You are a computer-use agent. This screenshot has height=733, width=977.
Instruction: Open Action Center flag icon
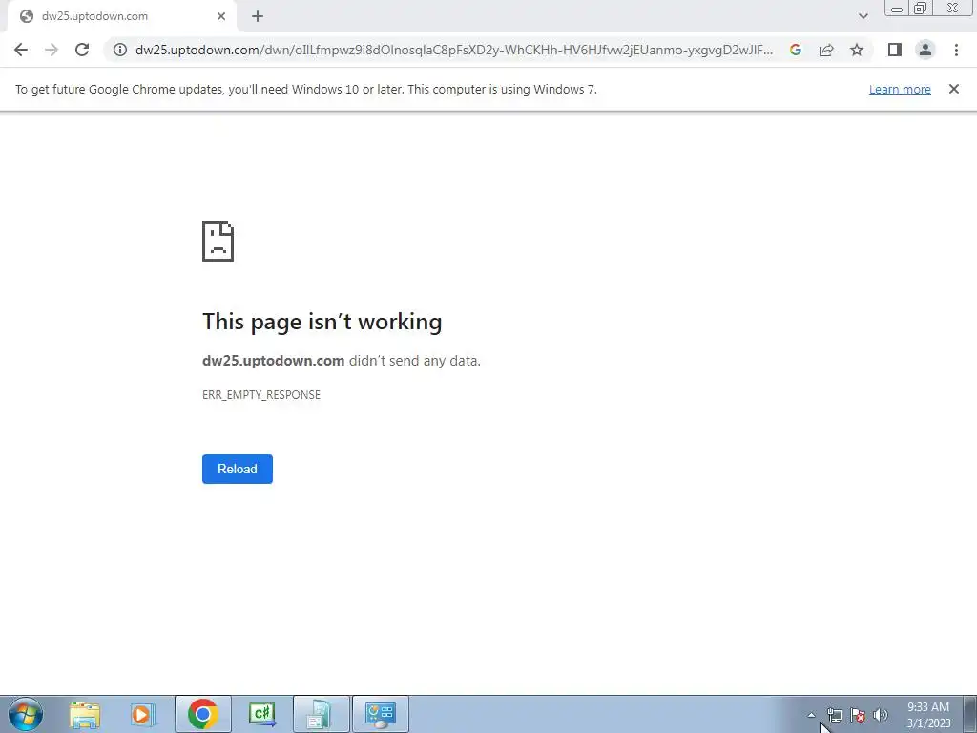[858, 715]
